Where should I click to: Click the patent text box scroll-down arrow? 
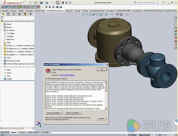click(x=106, y=108)
